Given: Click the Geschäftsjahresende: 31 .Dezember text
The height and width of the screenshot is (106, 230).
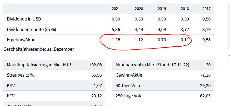Looking at the screenshot, I should (39, 49).
